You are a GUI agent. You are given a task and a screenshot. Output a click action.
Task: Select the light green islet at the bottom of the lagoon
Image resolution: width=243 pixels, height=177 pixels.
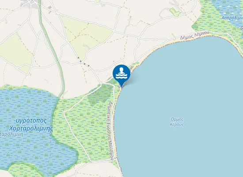click(23, 170)
